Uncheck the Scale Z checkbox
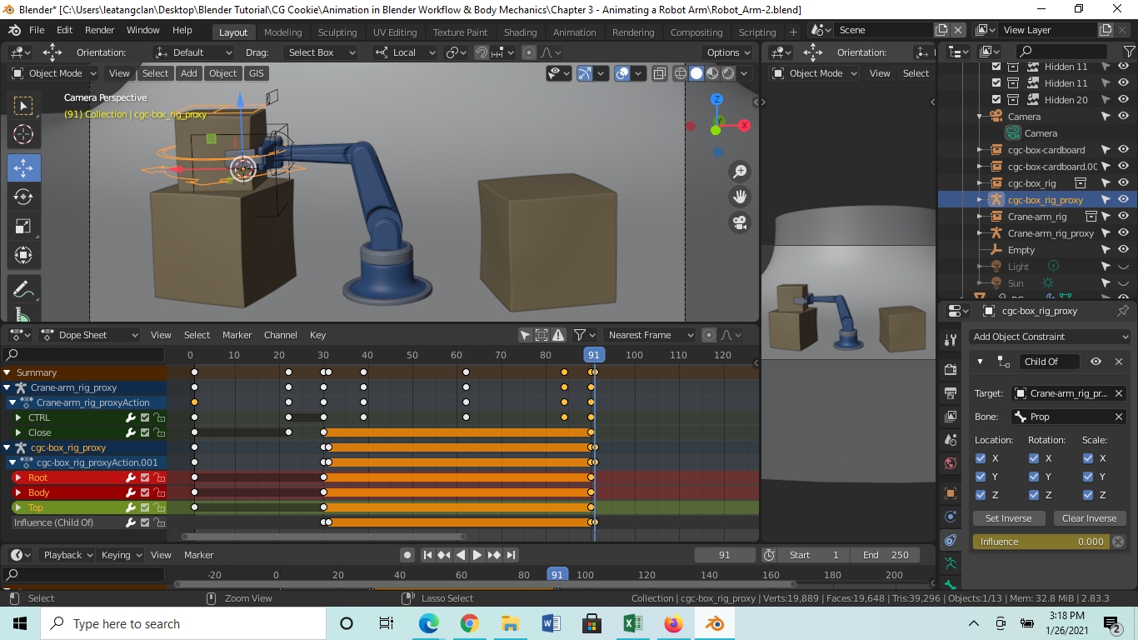This screenshot has height=640, width=1138. coord(1088,495)
